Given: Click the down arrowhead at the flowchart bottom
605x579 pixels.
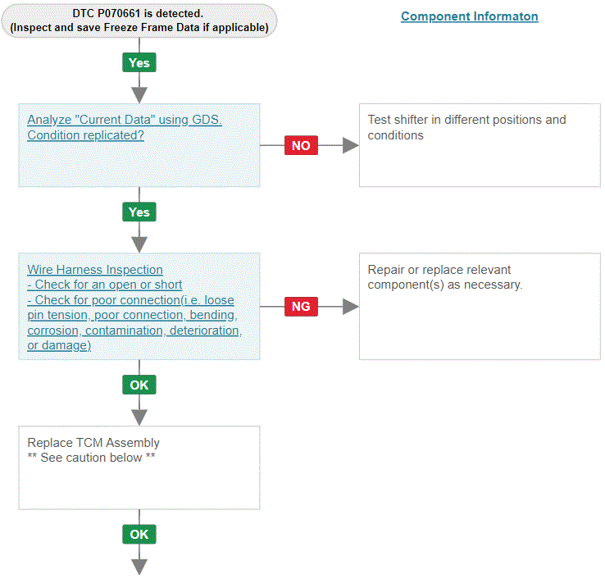Looking at the screenshot, I should point(139,567).
